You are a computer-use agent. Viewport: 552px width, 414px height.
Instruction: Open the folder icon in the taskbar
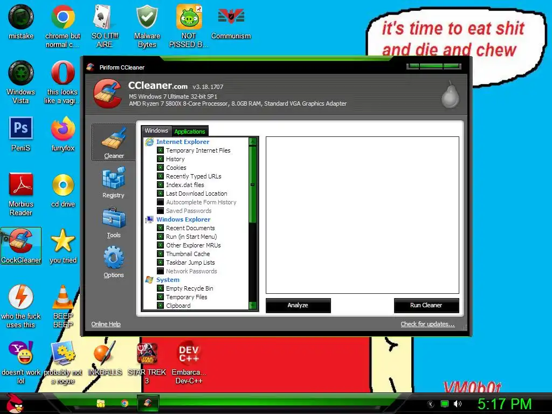[x=101, y=403]
